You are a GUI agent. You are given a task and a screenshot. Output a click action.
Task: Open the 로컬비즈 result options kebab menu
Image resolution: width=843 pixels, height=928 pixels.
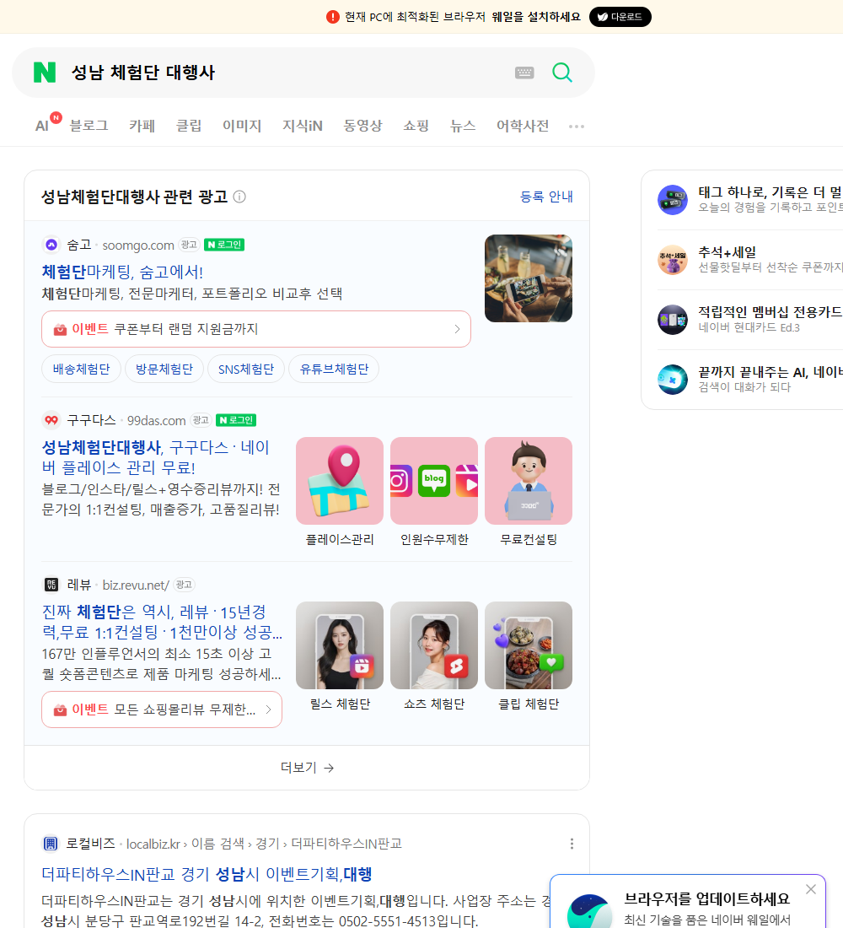coord(572,844)
